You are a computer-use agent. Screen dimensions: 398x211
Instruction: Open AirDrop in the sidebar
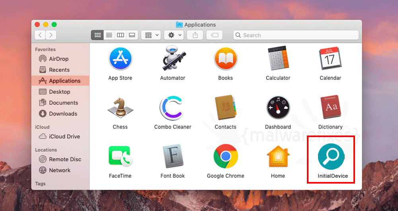pos(60,59)
